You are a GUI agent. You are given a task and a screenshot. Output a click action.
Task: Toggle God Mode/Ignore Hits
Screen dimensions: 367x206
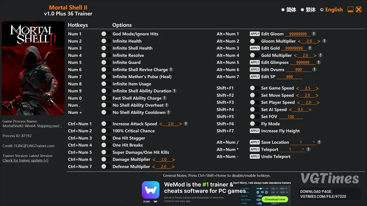coord(106,34)
